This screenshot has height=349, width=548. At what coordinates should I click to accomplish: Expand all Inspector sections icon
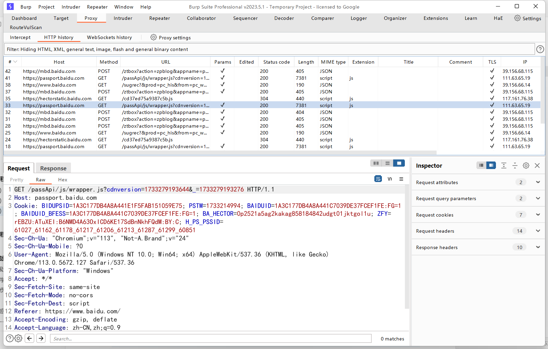504,166
